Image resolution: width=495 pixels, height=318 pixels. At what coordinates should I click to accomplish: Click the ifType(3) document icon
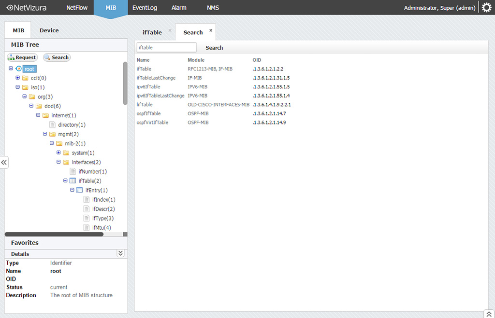(x=87, y=218)
